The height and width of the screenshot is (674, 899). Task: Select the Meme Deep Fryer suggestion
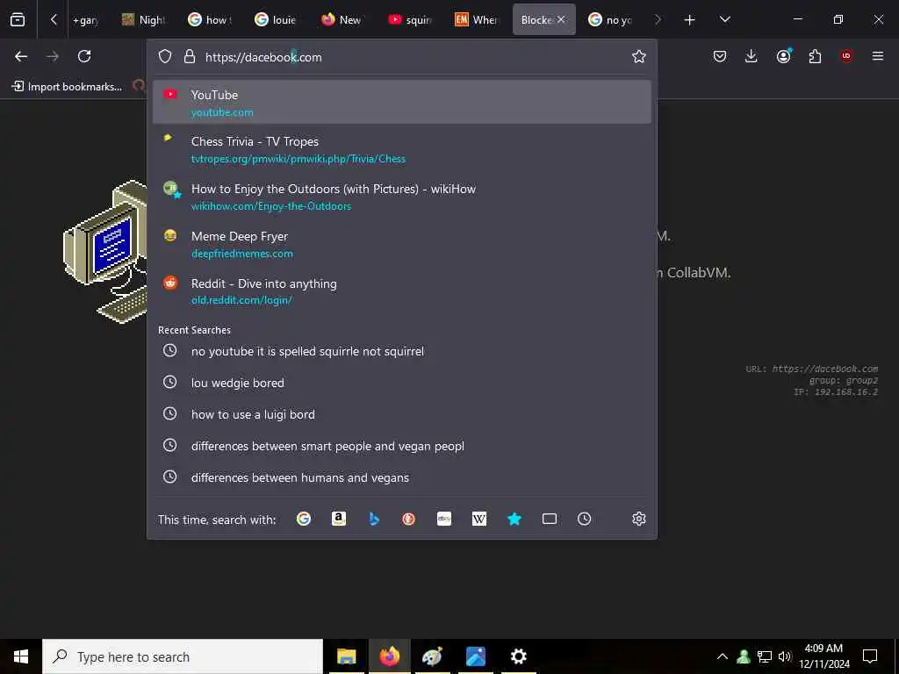point(402,244)
